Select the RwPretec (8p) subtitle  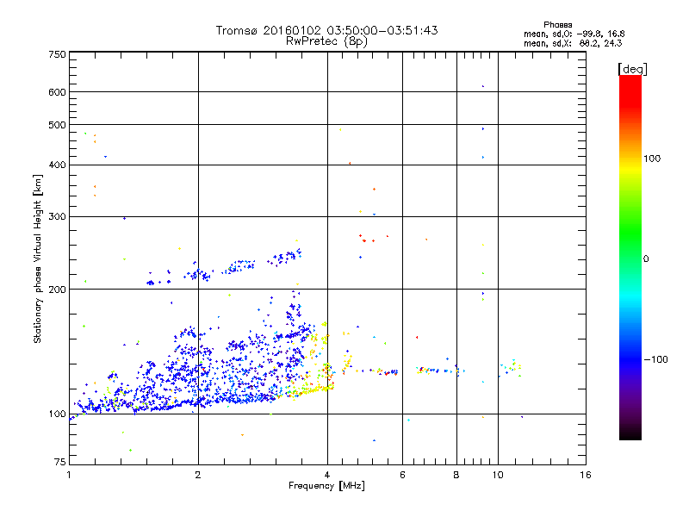tap(326, 41)
